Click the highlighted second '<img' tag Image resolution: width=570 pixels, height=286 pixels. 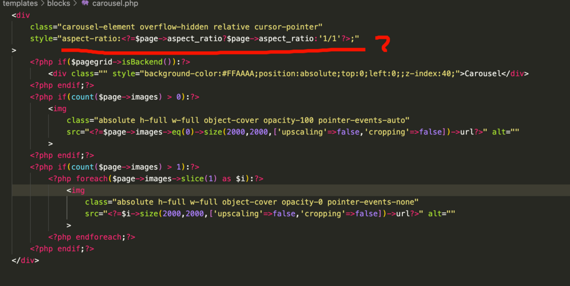76,190
